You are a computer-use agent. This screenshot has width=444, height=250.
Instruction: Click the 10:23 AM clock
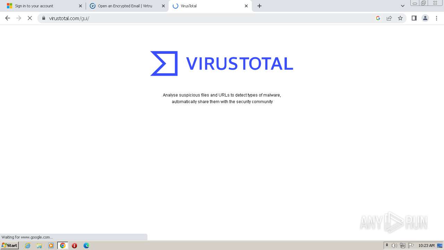coord(426,245)
